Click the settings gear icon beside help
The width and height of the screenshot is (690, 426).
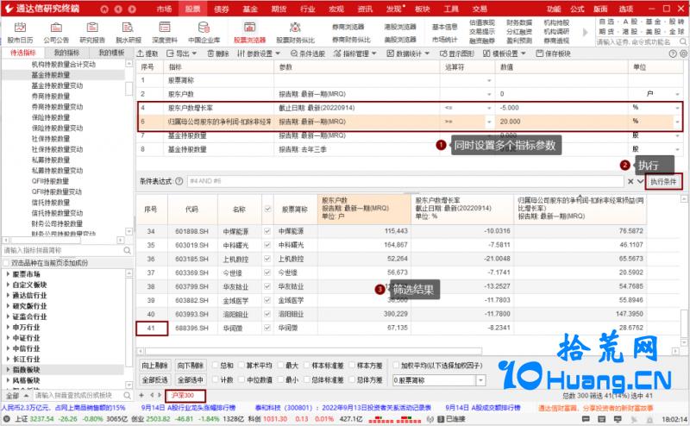point(683,53)
